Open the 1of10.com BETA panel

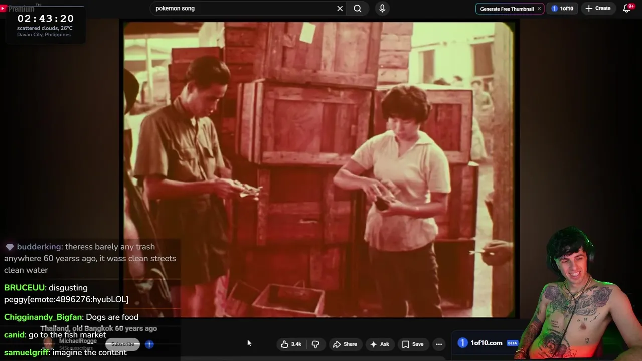(x=488, y=343)
